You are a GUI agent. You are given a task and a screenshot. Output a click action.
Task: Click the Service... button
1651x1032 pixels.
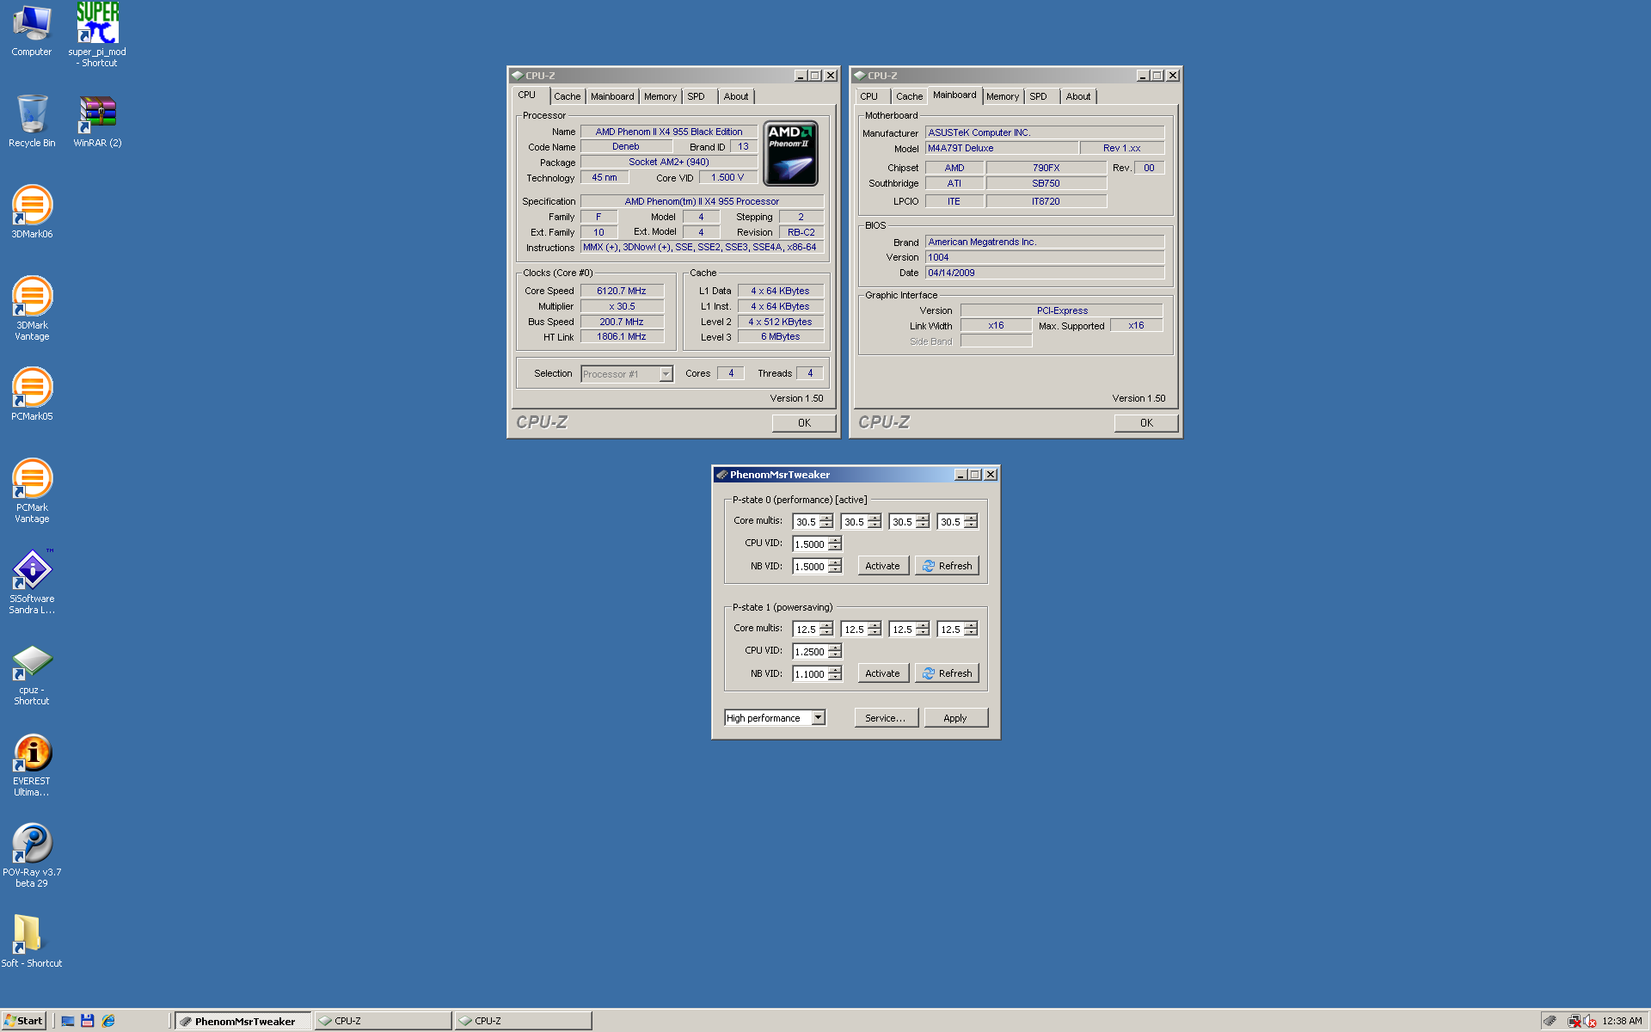click(x=886, y=718)
